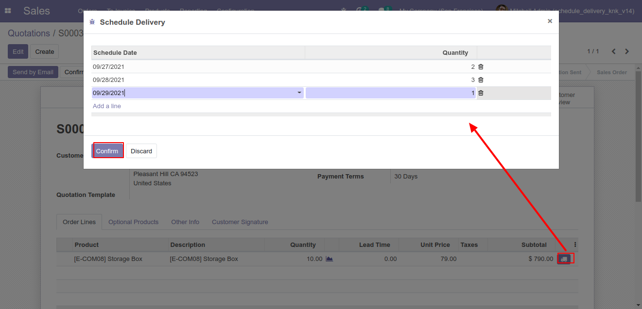Click quantity cell showing 3

pyautogui.click(x=391, y=80)
